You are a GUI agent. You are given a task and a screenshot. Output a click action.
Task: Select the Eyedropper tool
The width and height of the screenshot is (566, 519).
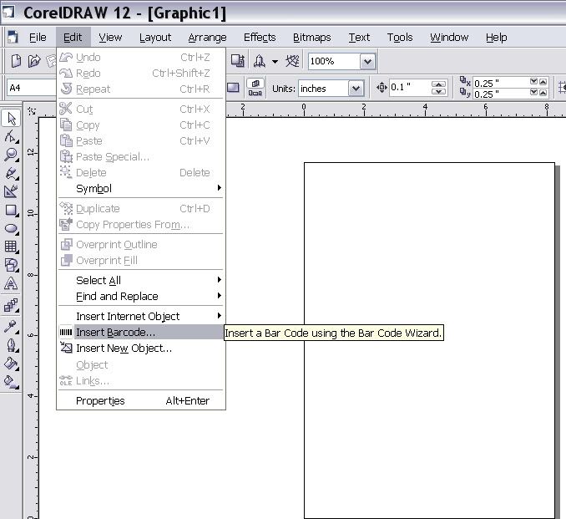pos(11,327)
